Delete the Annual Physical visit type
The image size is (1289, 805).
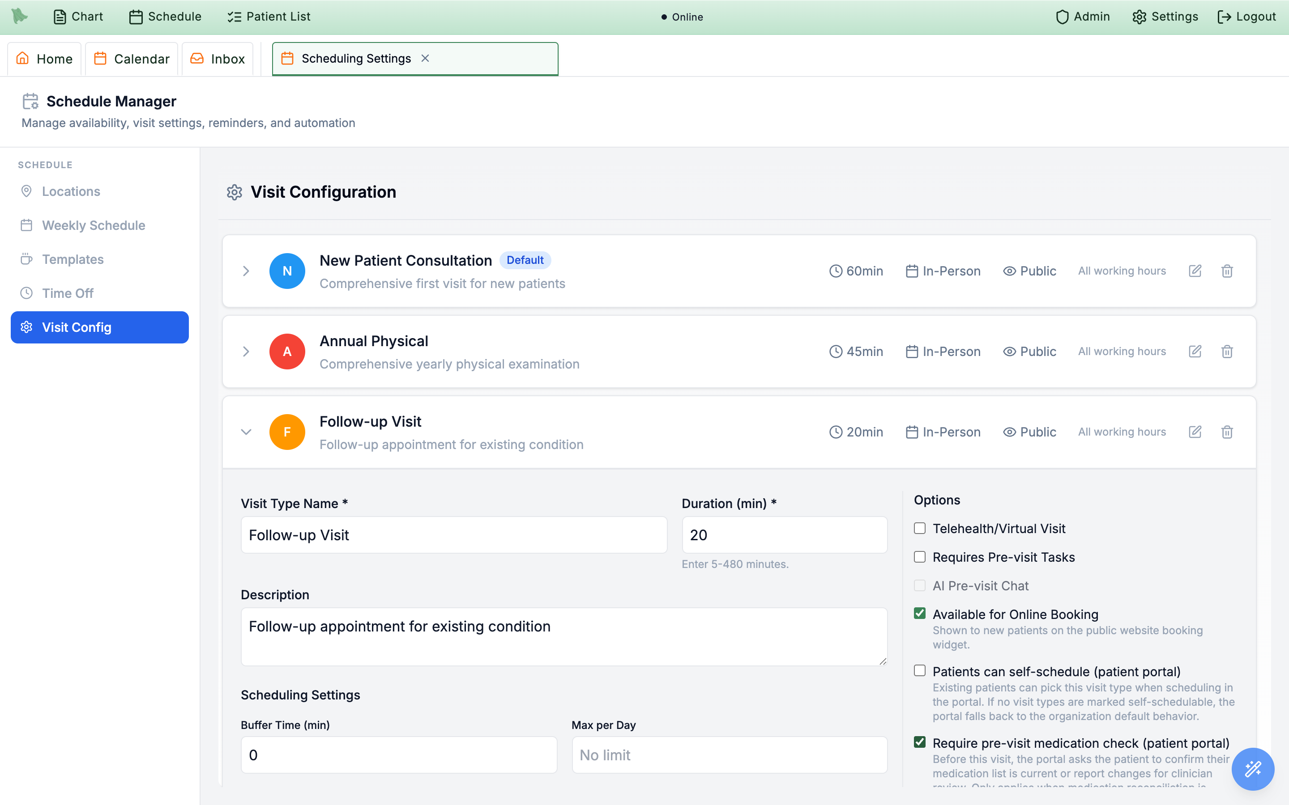[x=1227, y=352]
